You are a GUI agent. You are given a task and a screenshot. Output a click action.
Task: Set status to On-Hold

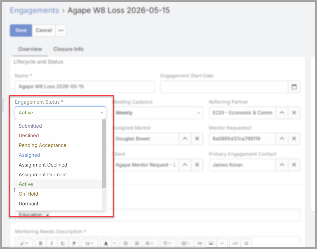point(59,194)
